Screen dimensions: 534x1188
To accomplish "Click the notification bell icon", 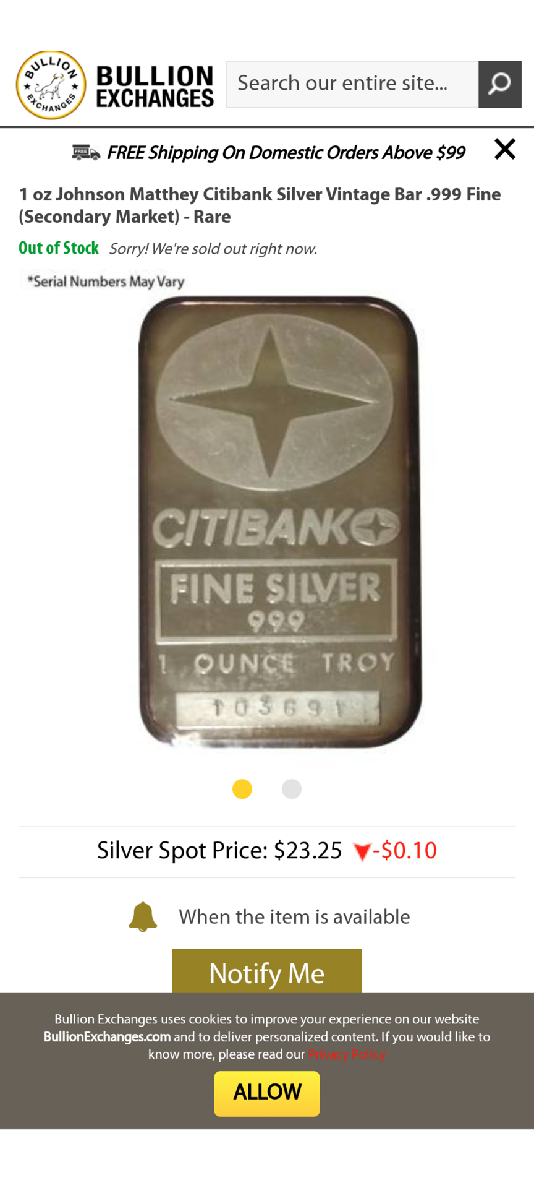I will click(143, 916).
